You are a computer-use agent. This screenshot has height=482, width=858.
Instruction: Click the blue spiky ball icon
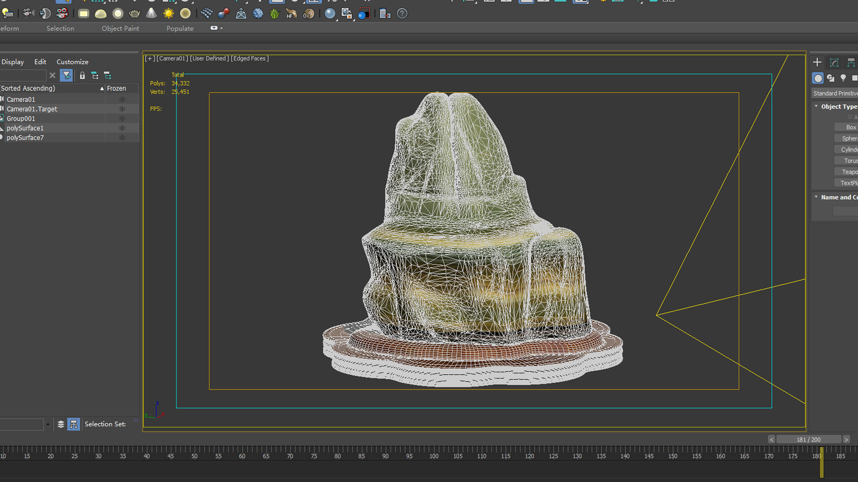(x=258, y=13)
